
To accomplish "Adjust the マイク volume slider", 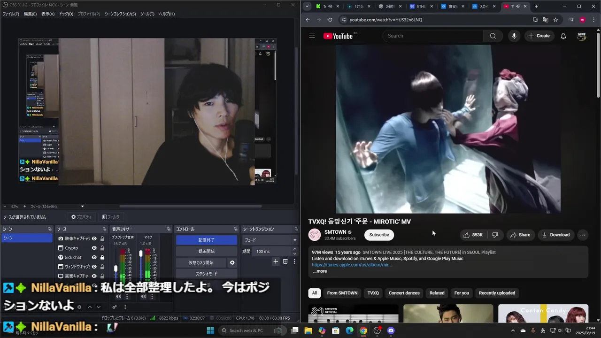I will 141,254.
